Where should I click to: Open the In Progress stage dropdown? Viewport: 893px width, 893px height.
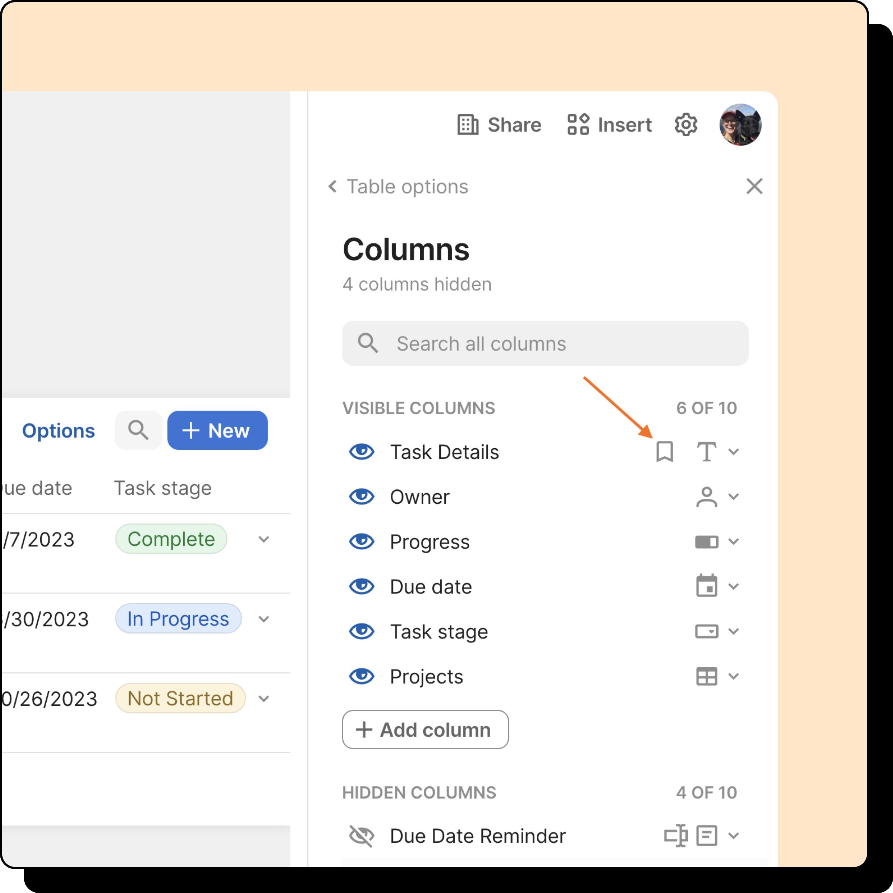coord(264,619)
